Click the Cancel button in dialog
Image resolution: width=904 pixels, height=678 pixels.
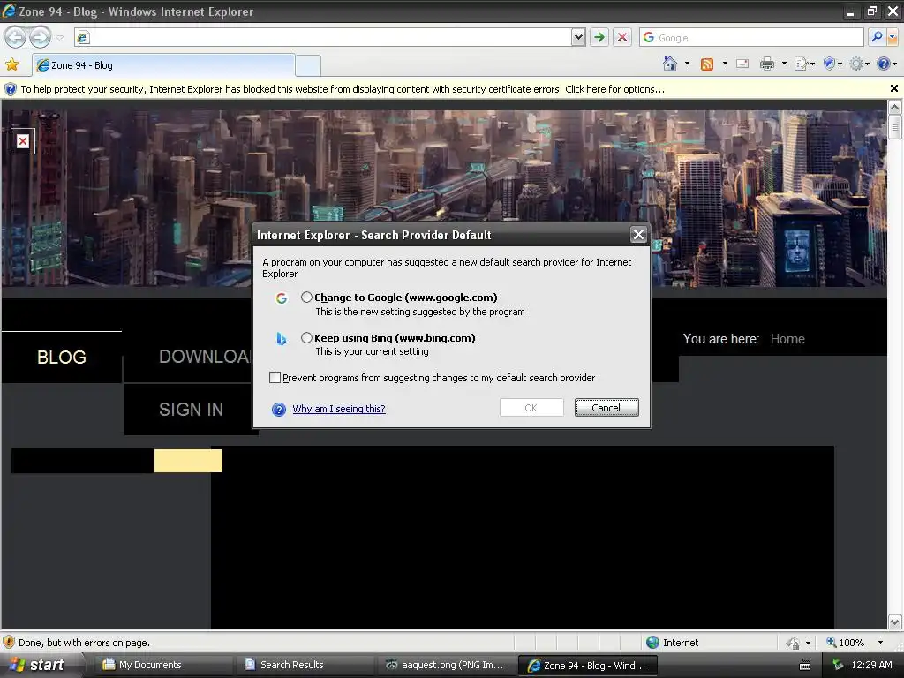pos(606,408)
